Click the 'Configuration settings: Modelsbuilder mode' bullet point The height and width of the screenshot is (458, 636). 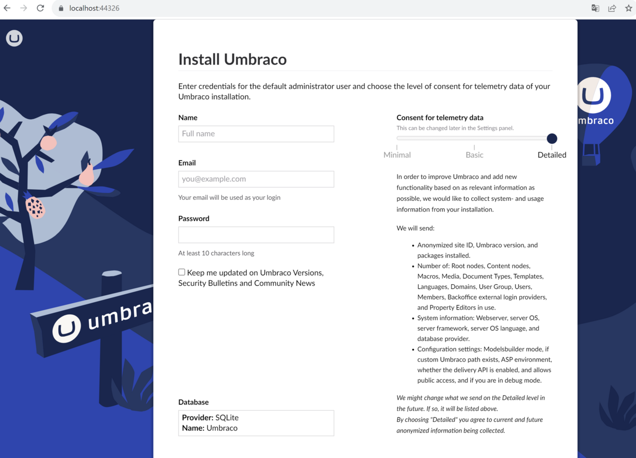[484, 365]
